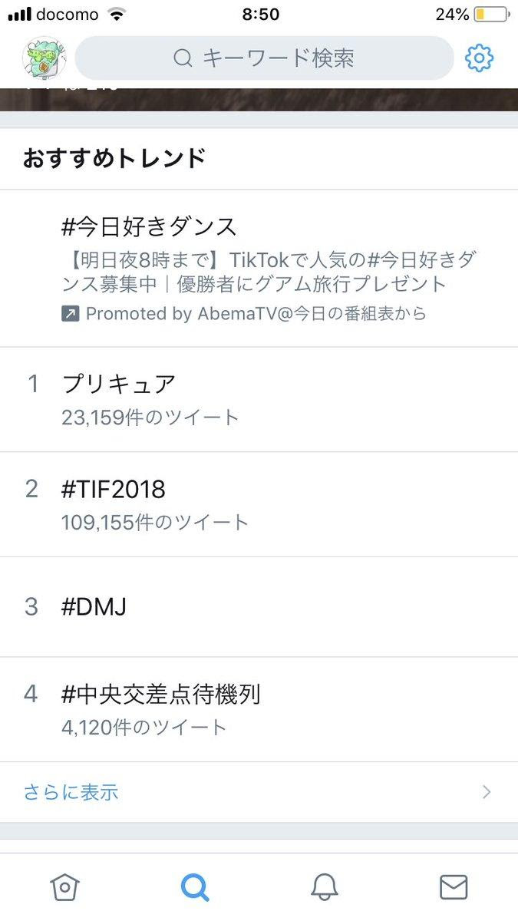Open the #中央交差点待機列 trend
This screenshot has height=921, width=518.
[259, 709]
